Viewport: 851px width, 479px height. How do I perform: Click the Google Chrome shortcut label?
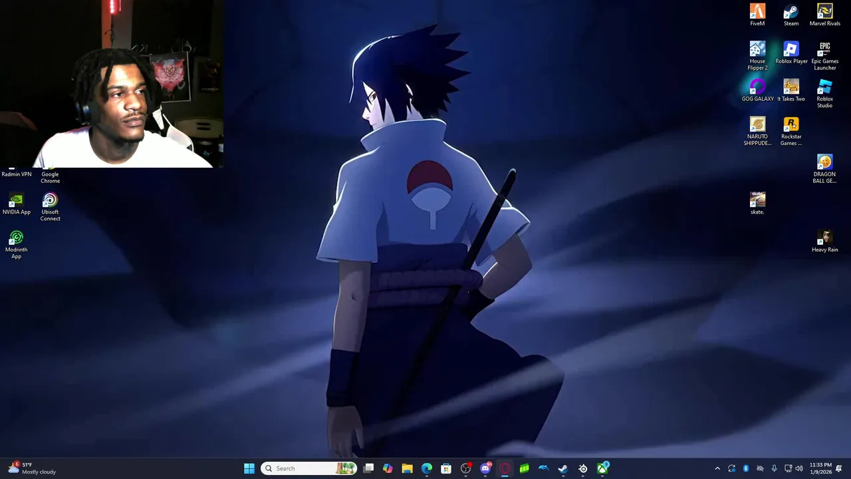50,178
